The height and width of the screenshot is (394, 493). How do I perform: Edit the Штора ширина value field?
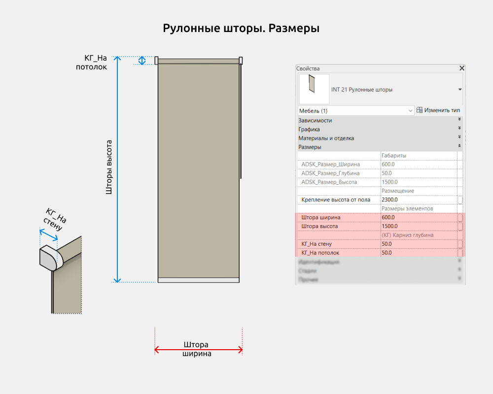pos(419,217)
